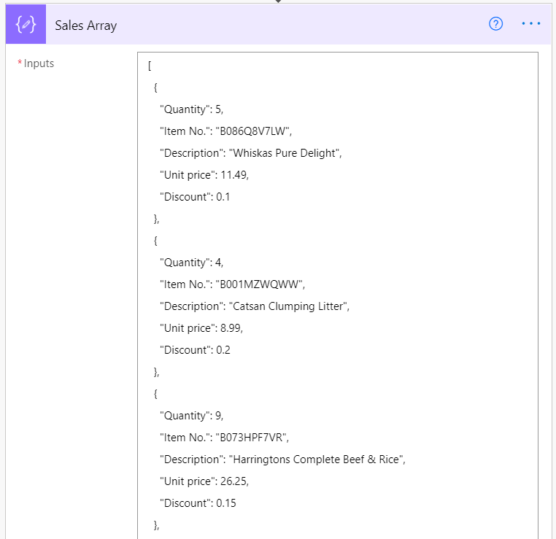
Task: Click the opening square bracket line
Action: (x=150, y=66)
